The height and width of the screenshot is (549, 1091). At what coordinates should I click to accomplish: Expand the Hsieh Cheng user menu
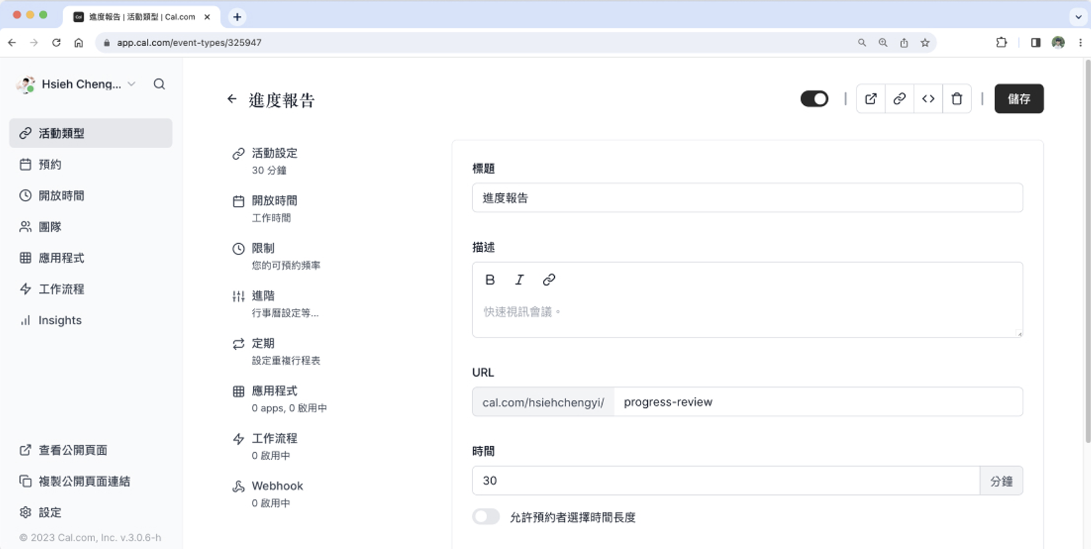[x=76, y=84]
